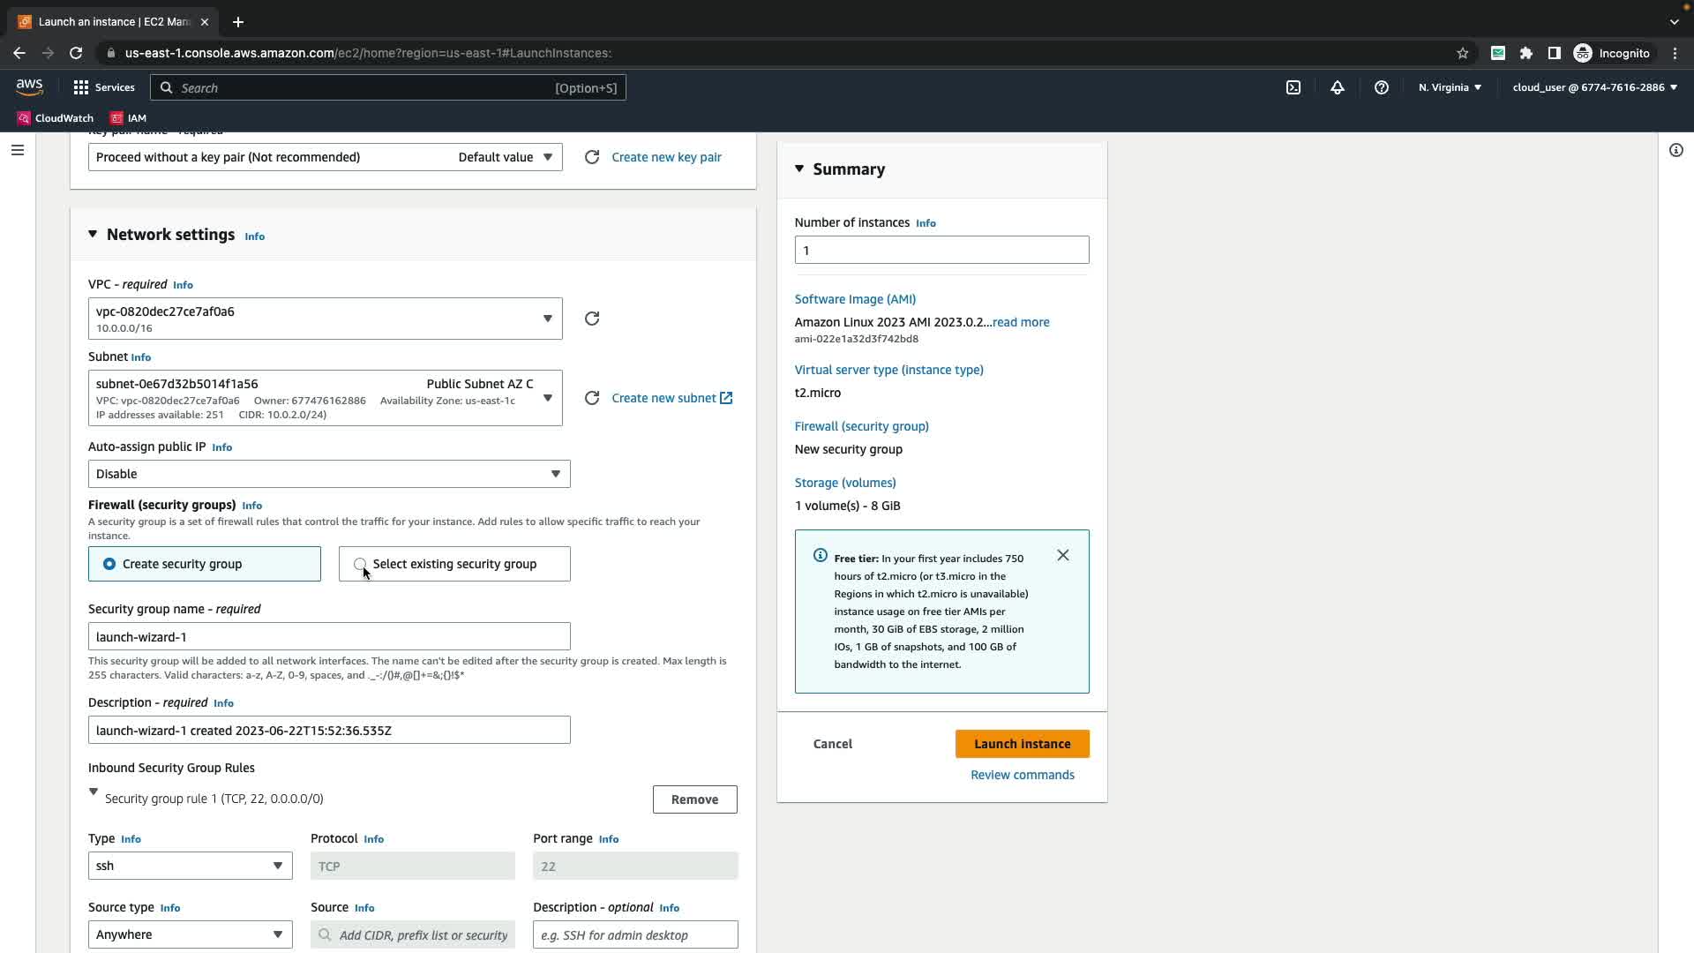Screen dimensions: 1694x953
Task: Open the N. Virginia region menu
Action: 1450,87
